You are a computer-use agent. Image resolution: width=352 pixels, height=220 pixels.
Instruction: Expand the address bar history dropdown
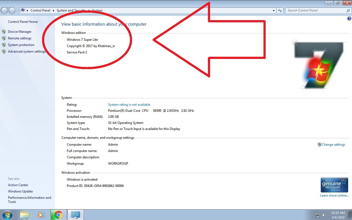(273, 10)
